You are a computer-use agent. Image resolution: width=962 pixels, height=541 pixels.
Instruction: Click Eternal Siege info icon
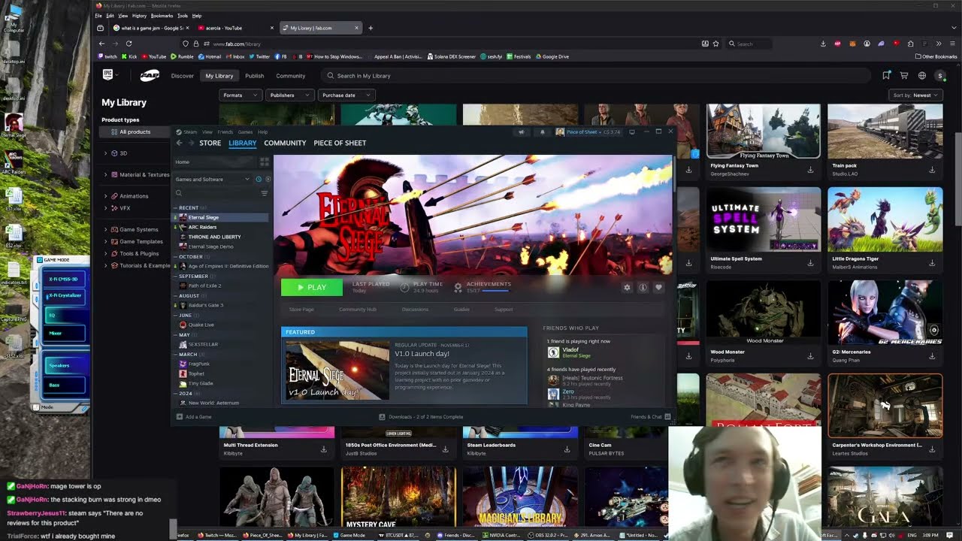coord(643,287)
